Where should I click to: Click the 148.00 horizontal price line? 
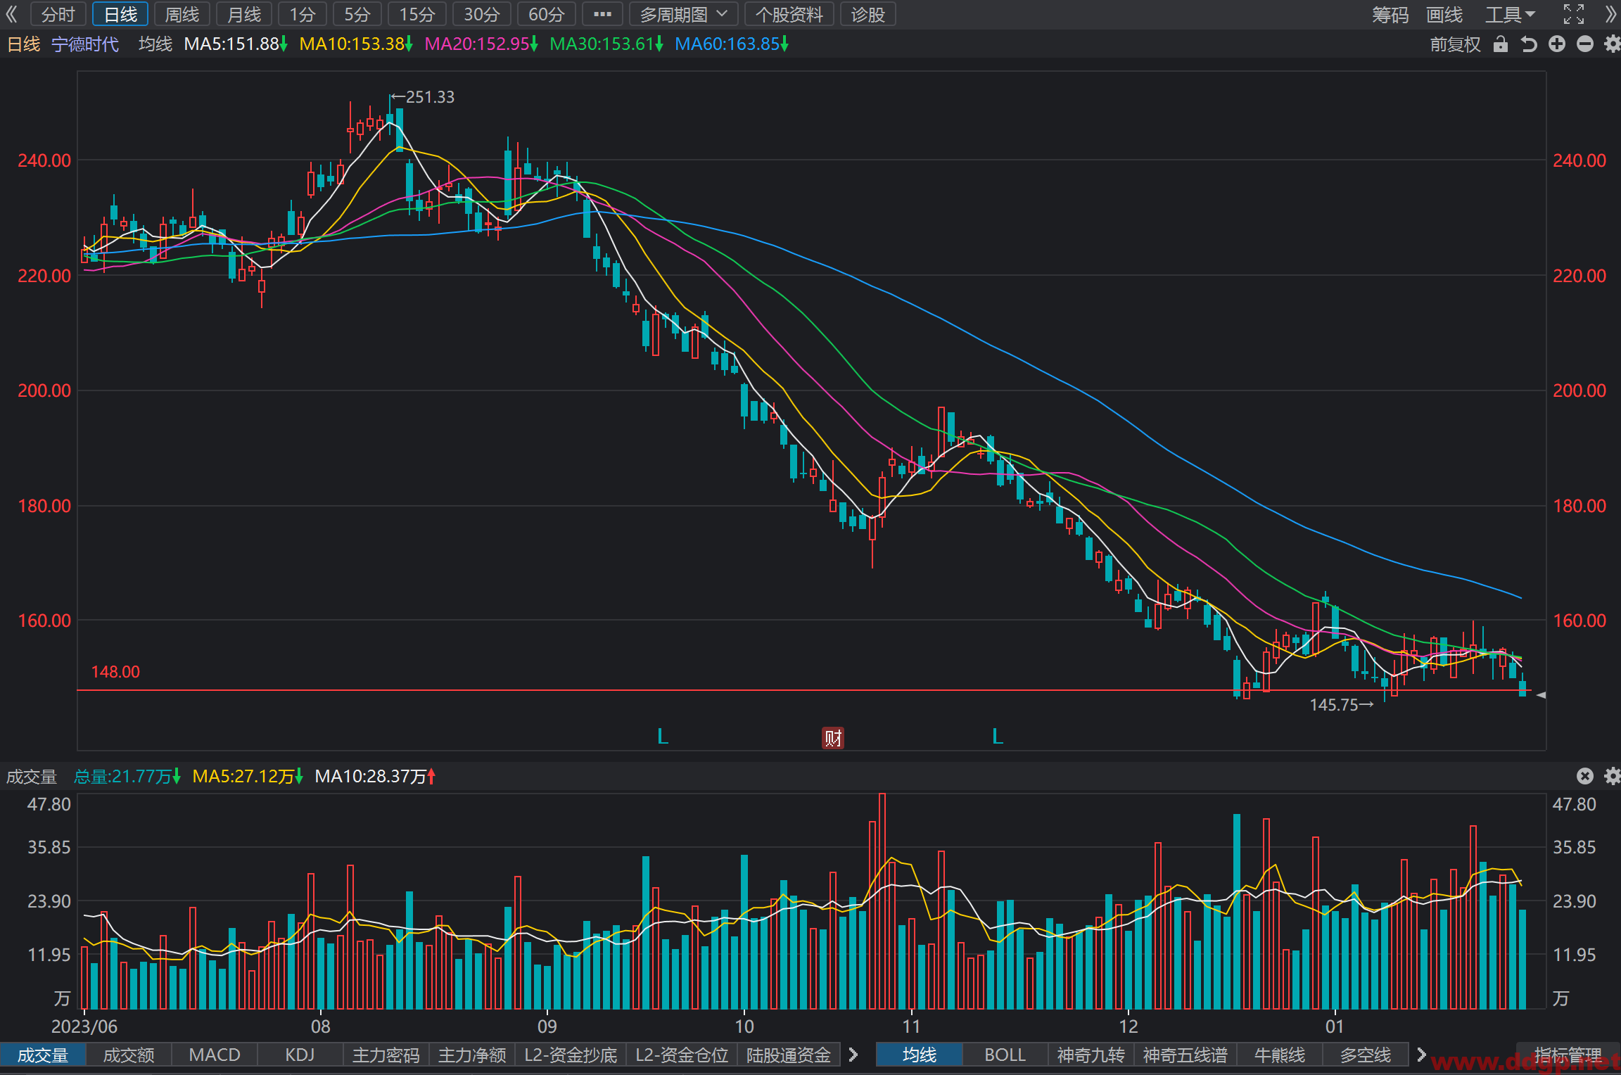809,690
